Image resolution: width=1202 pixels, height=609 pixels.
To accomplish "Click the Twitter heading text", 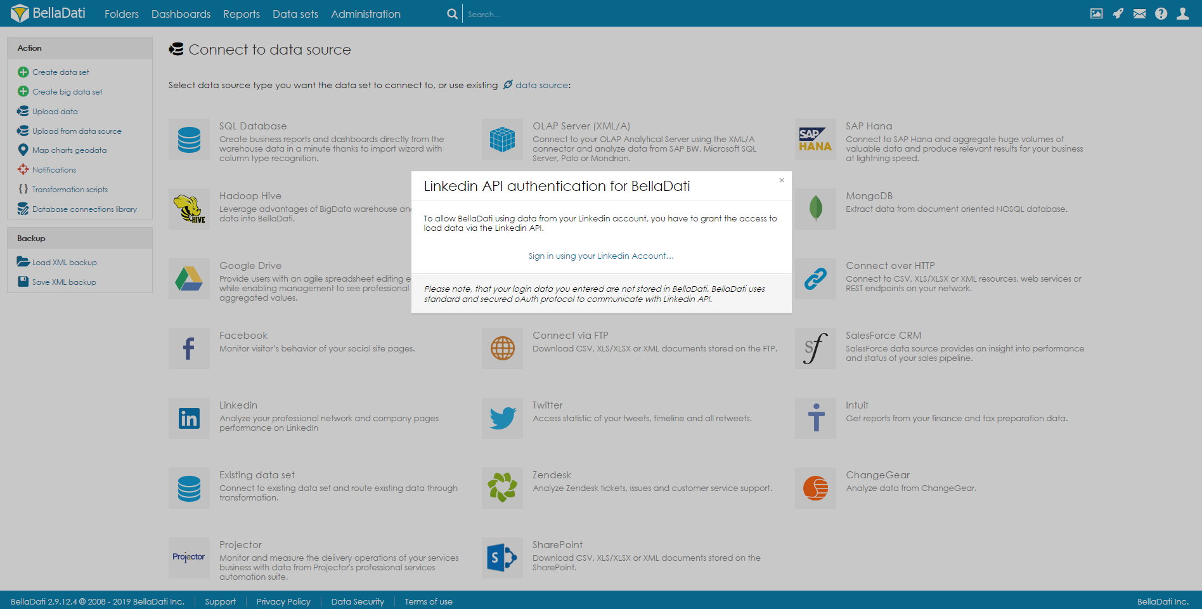I will pyautogui.click(x=548, y=405).
